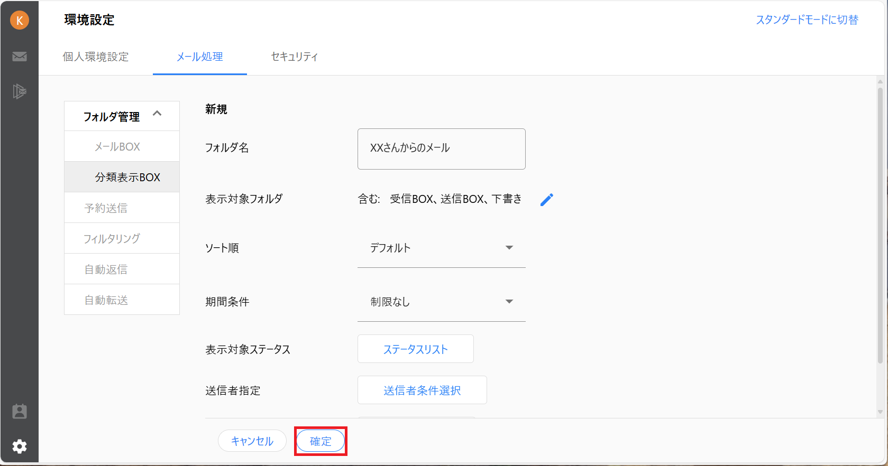Select 自動返信 in the side menu

(x=122, y=269)
